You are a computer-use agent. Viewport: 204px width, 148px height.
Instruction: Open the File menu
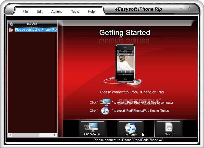[x=25, y=11]
